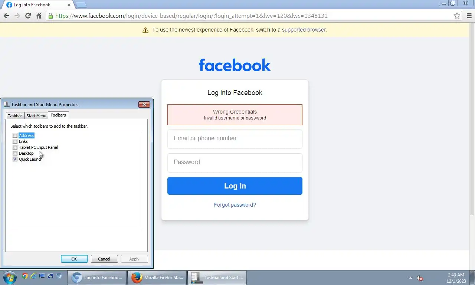Follow the supported browser link
Image resolution: width=475 pixels, height=285 pixels.
[x=304, y=30]
